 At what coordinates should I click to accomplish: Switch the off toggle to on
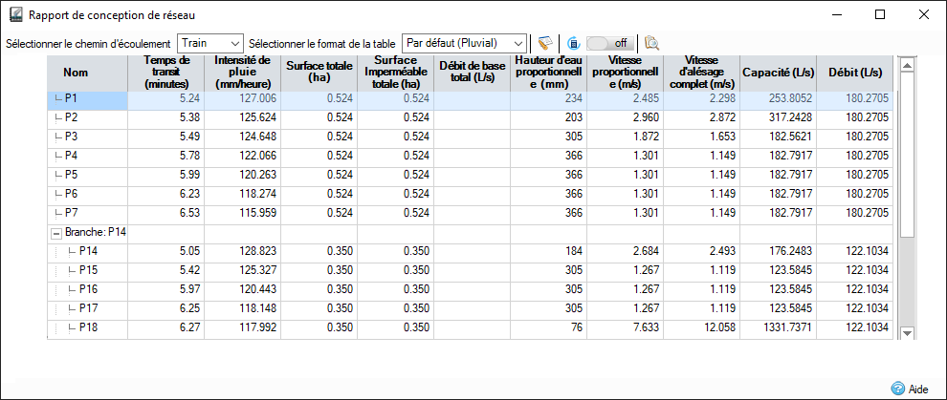pos(610,43)
